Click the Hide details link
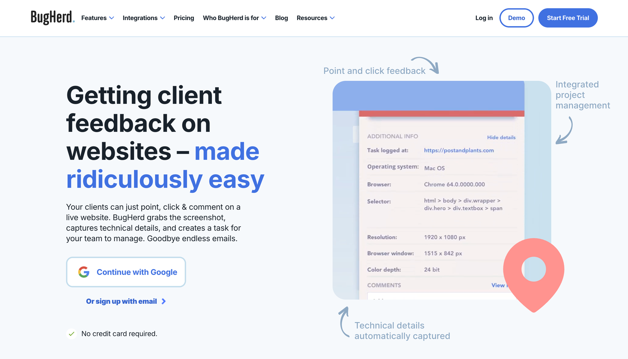628x359 pixels. tap(501, 137)
